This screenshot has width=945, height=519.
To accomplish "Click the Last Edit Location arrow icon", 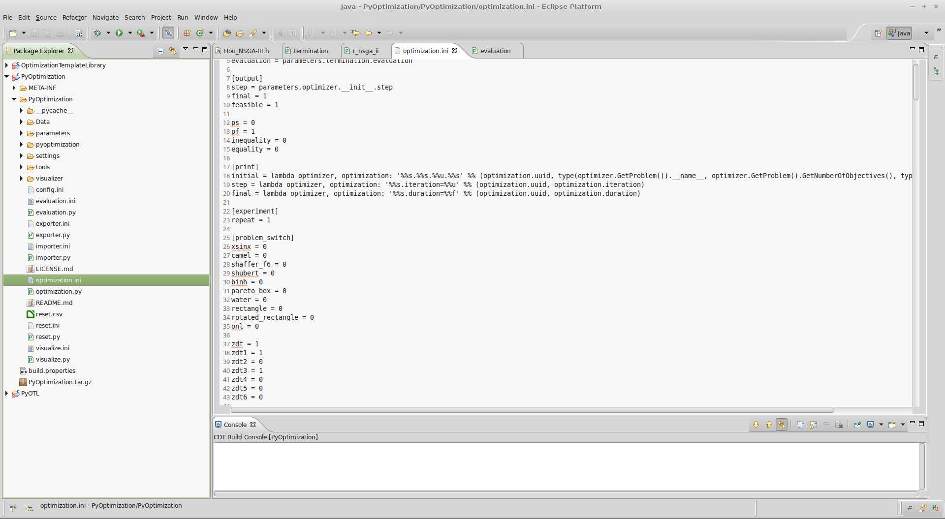I will (355, 33).
